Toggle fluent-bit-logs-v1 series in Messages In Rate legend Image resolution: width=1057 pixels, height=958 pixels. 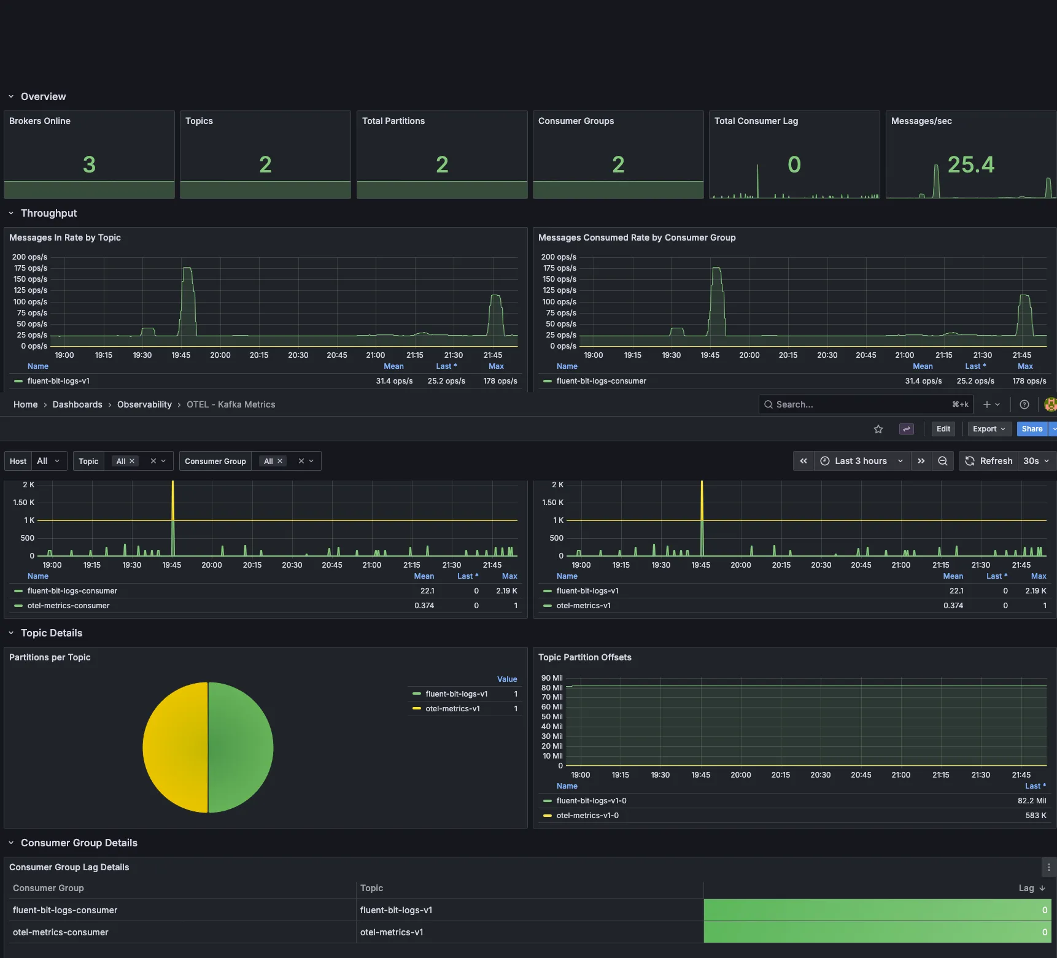point(58,381)
